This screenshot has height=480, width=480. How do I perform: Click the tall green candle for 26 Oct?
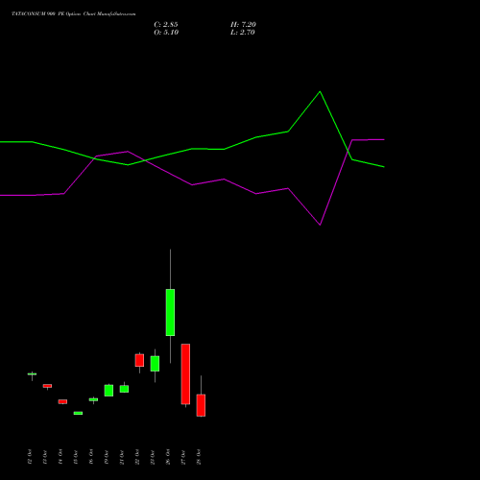click(170, 312)
